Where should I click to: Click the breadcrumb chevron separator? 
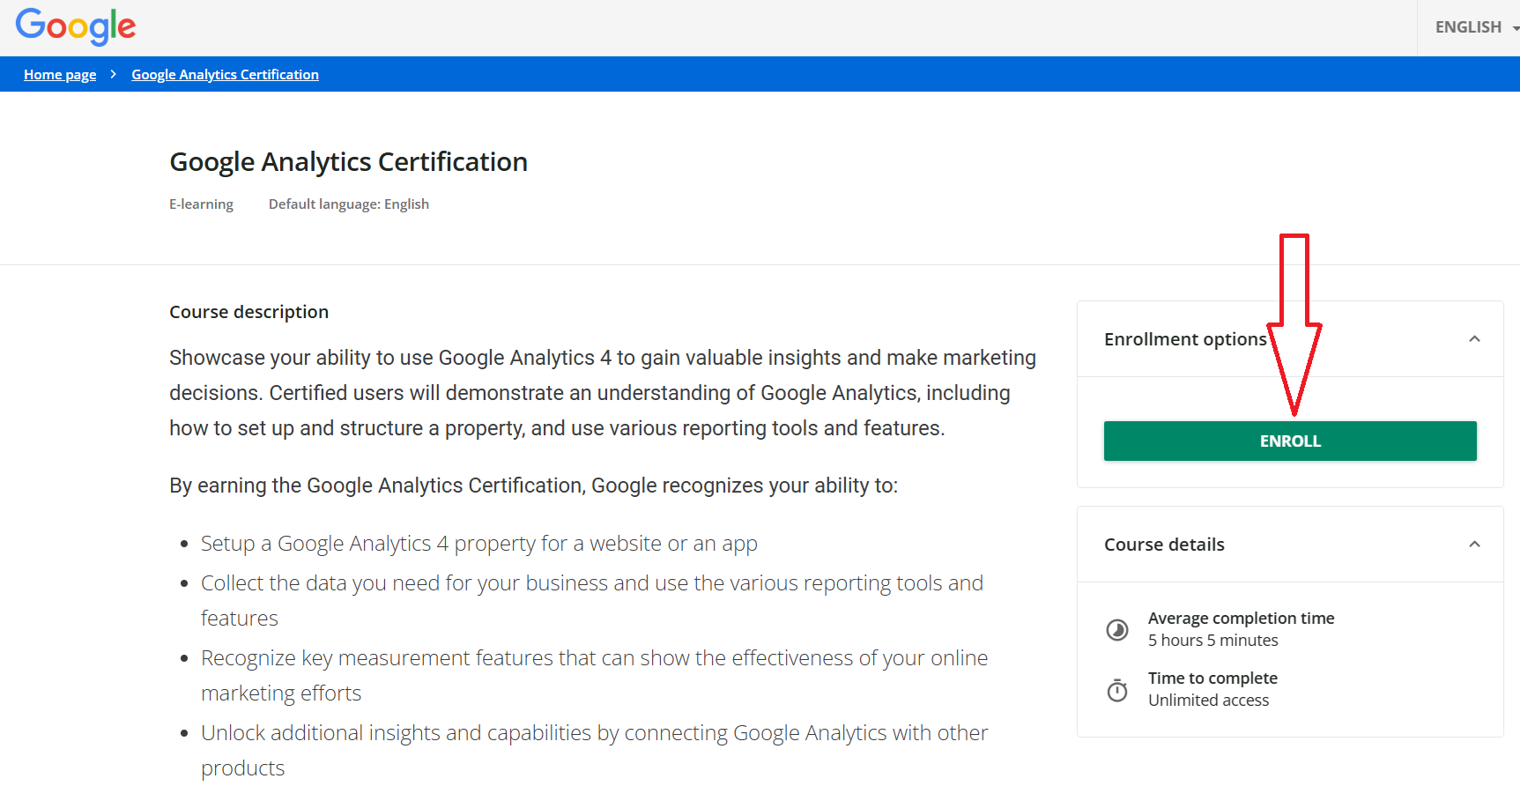tap(114, 75)
